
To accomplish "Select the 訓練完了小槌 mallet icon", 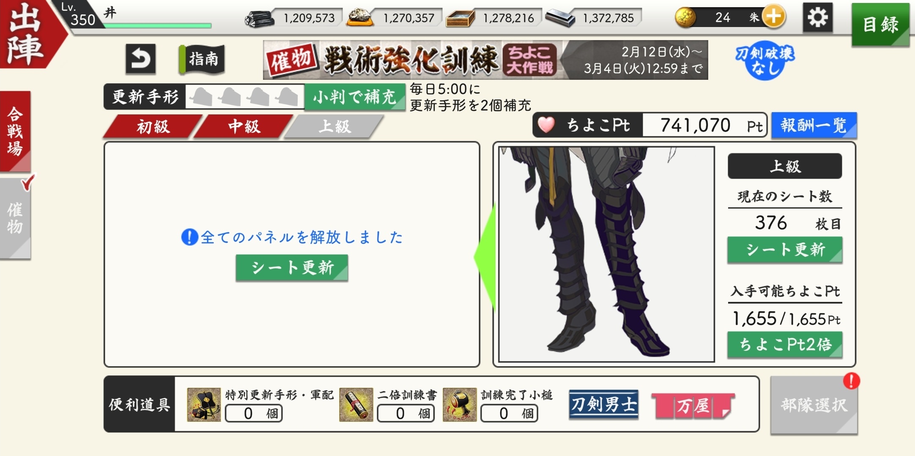I will point(460,404).
